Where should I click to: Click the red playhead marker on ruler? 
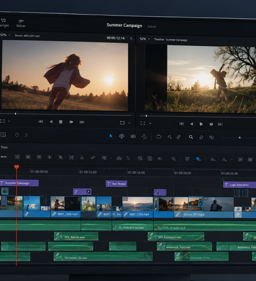(x=16, y=167)
